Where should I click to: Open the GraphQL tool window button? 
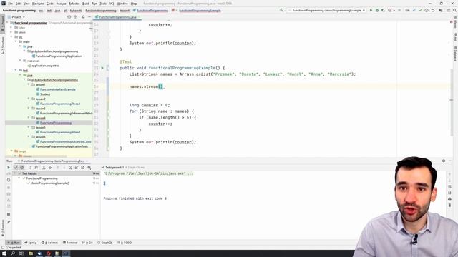105,243
